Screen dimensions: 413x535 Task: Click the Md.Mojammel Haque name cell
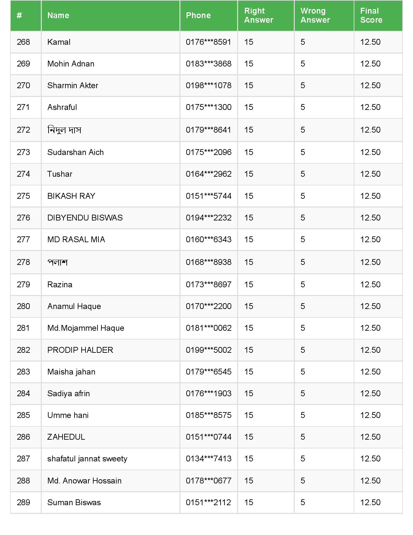(86, 328)
